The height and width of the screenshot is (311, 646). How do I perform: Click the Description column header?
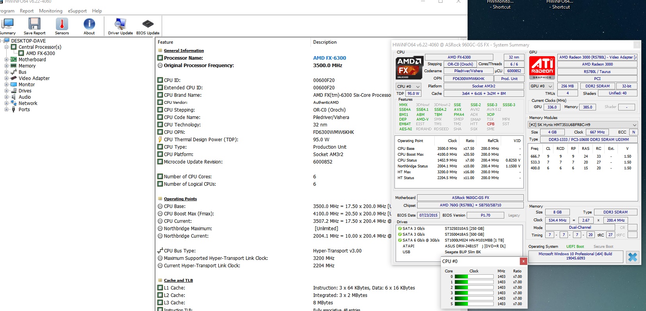coord(325,42)
